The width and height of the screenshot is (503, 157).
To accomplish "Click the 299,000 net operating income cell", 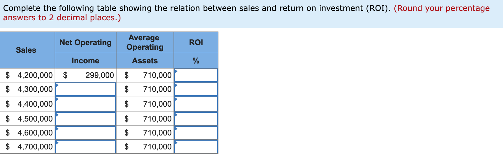I will pos(100,75).
